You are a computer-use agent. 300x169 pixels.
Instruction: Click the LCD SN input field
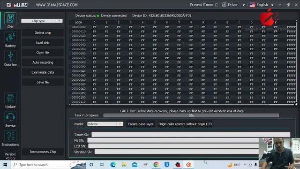[x=173, y=146]
